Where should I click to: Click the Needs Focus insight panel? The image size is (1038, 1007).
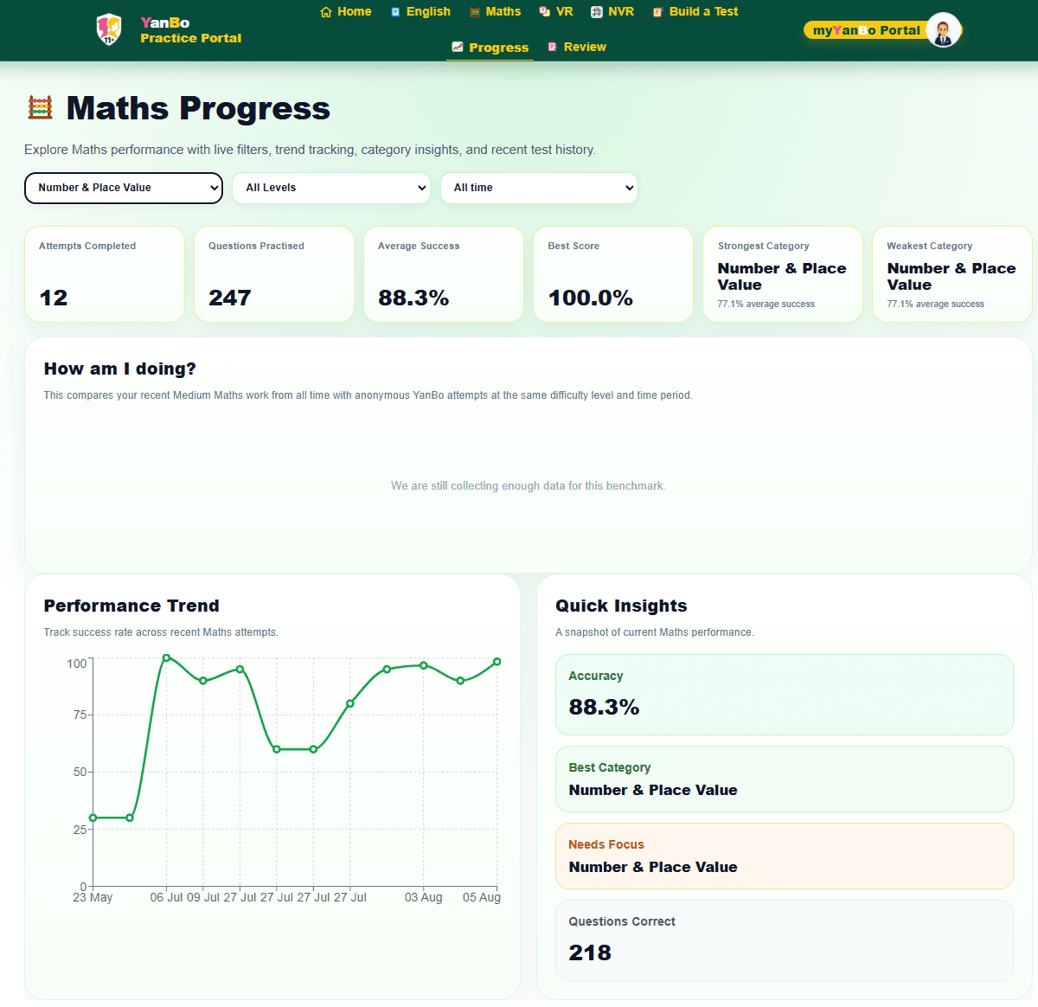pos(785,856)
